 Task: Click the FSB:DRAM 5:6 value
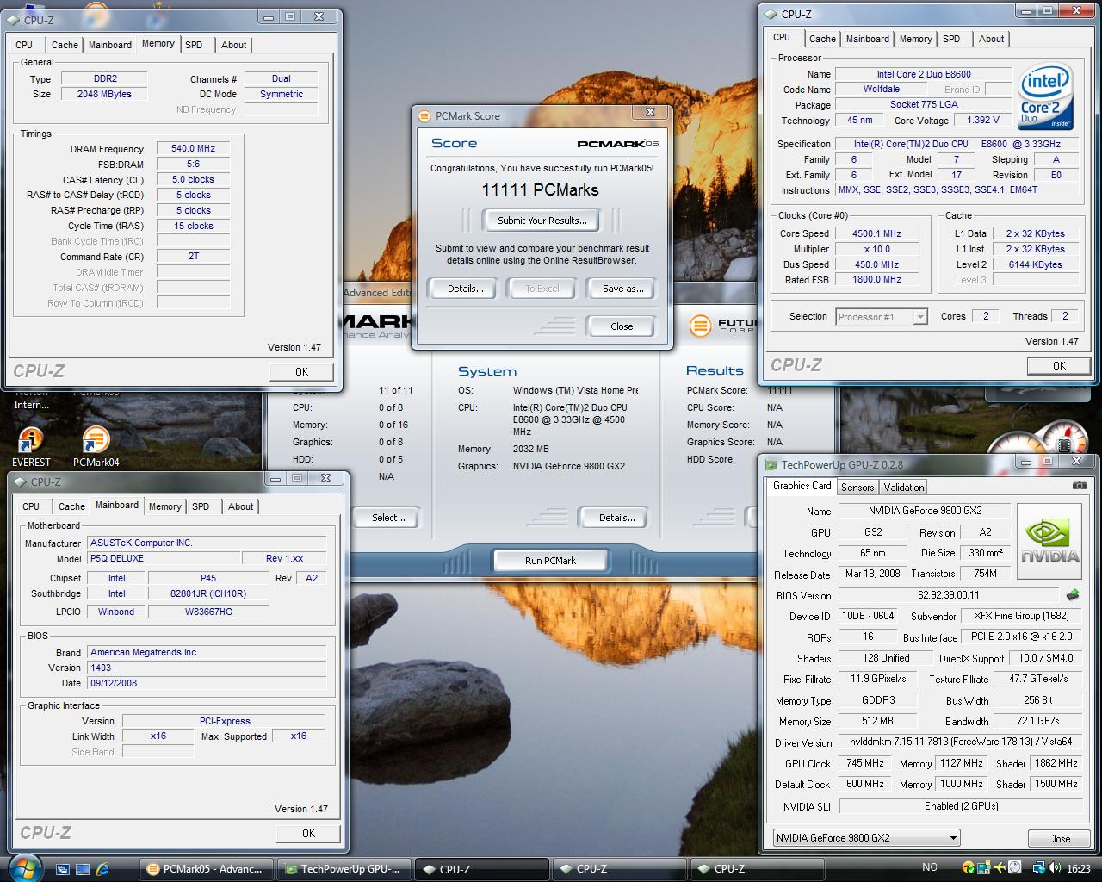[x=193, y=164]
